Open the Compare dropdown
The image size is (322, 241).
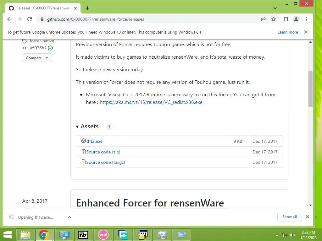[x=37, y=58]
